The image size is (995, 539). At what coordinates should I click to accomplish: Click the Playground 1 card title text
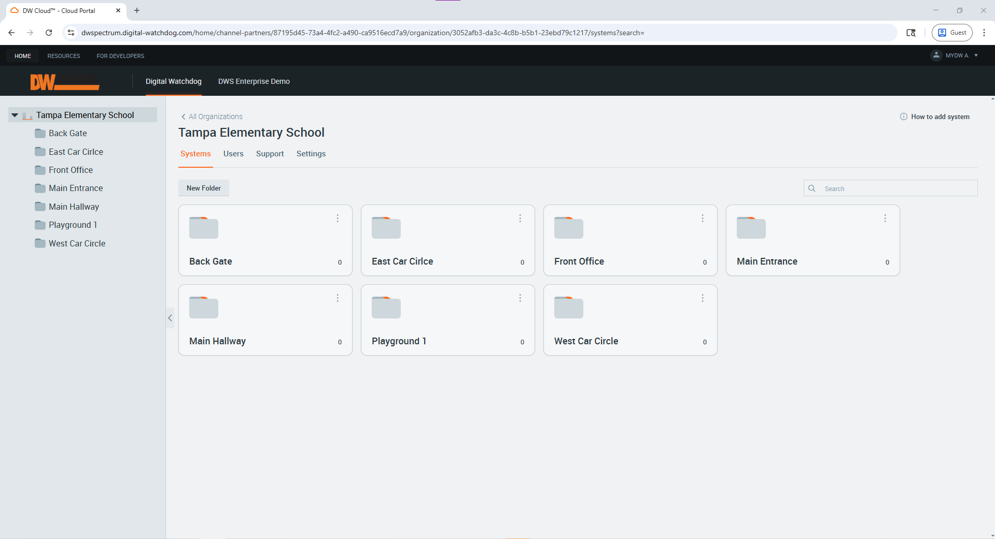(399, 341)
